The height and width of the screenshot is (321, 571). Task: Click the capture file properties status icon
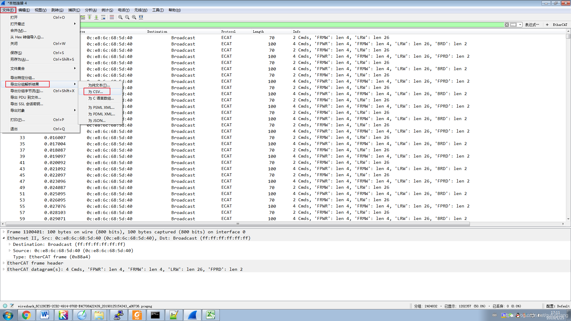tap(12, 306)
